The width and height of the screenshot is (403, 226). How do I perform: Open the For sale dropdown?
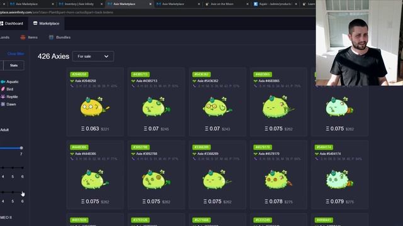[x=93, y=56]
